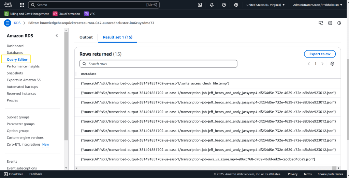Go to next results page arrow

[322, 64]
